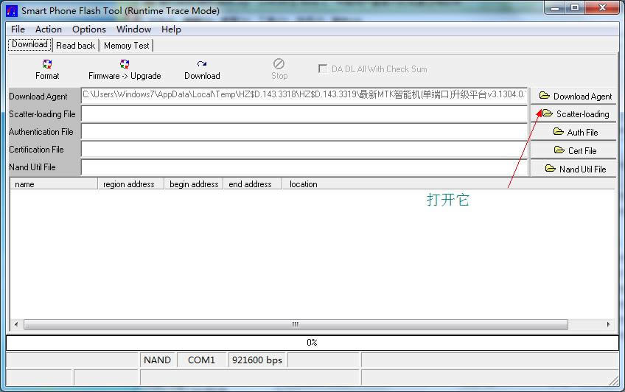Click the Download arrow icon
Screen dimensions: 625x392
[x=202, y=65]
